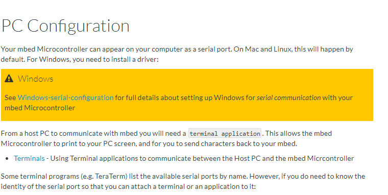388x195 pixels.
Task: Click the 'Using Terminal applications' description text
Action: pos(202,158)
